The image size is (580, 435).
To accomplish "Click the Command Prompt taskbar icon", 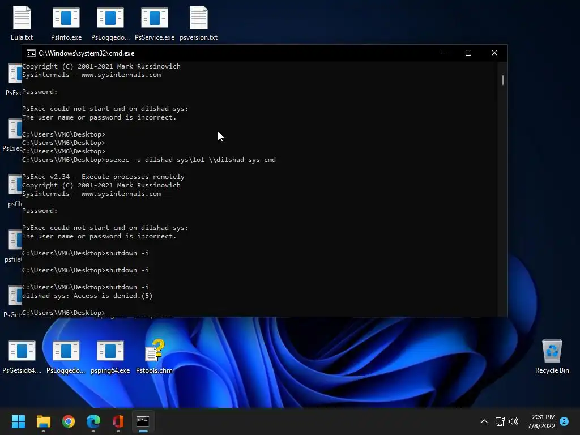I will (x=143, y=421).
